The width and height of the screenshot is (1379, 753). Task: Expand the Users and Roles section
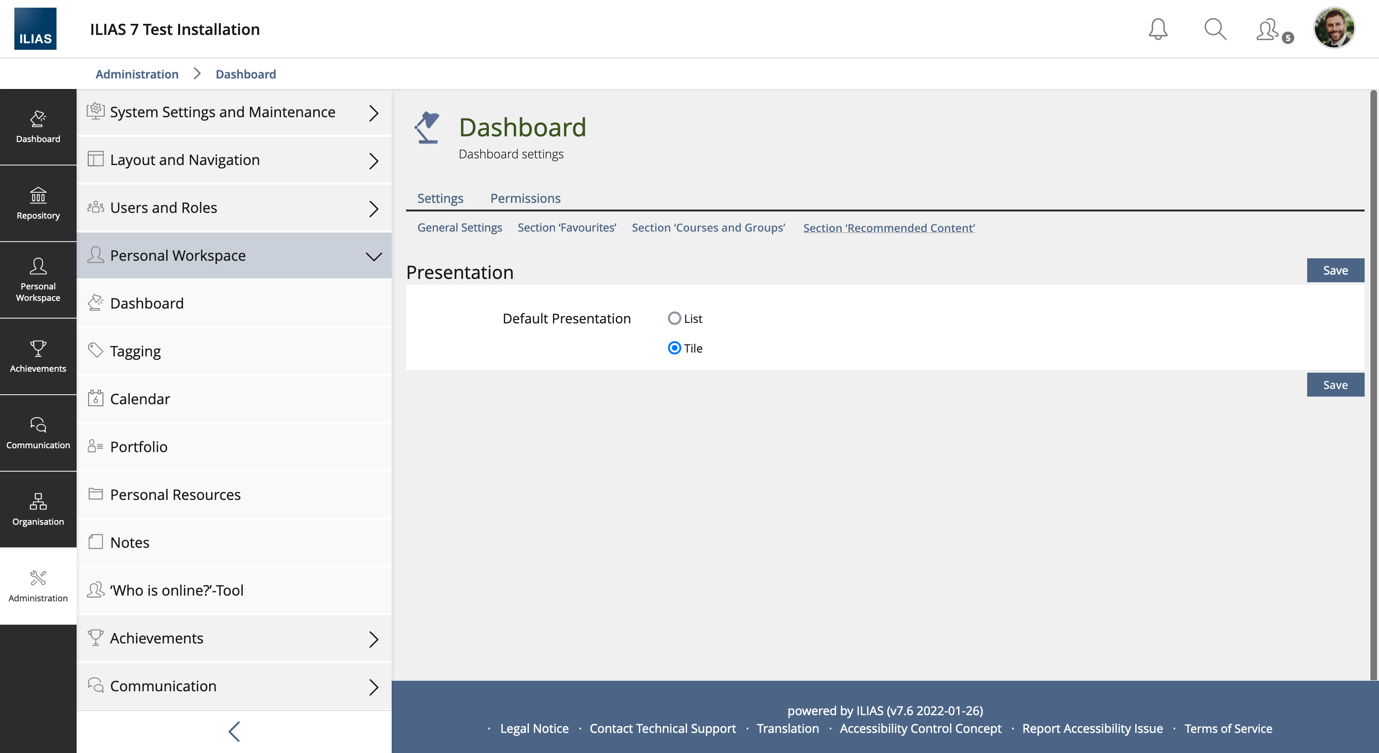tap(373, 208)
